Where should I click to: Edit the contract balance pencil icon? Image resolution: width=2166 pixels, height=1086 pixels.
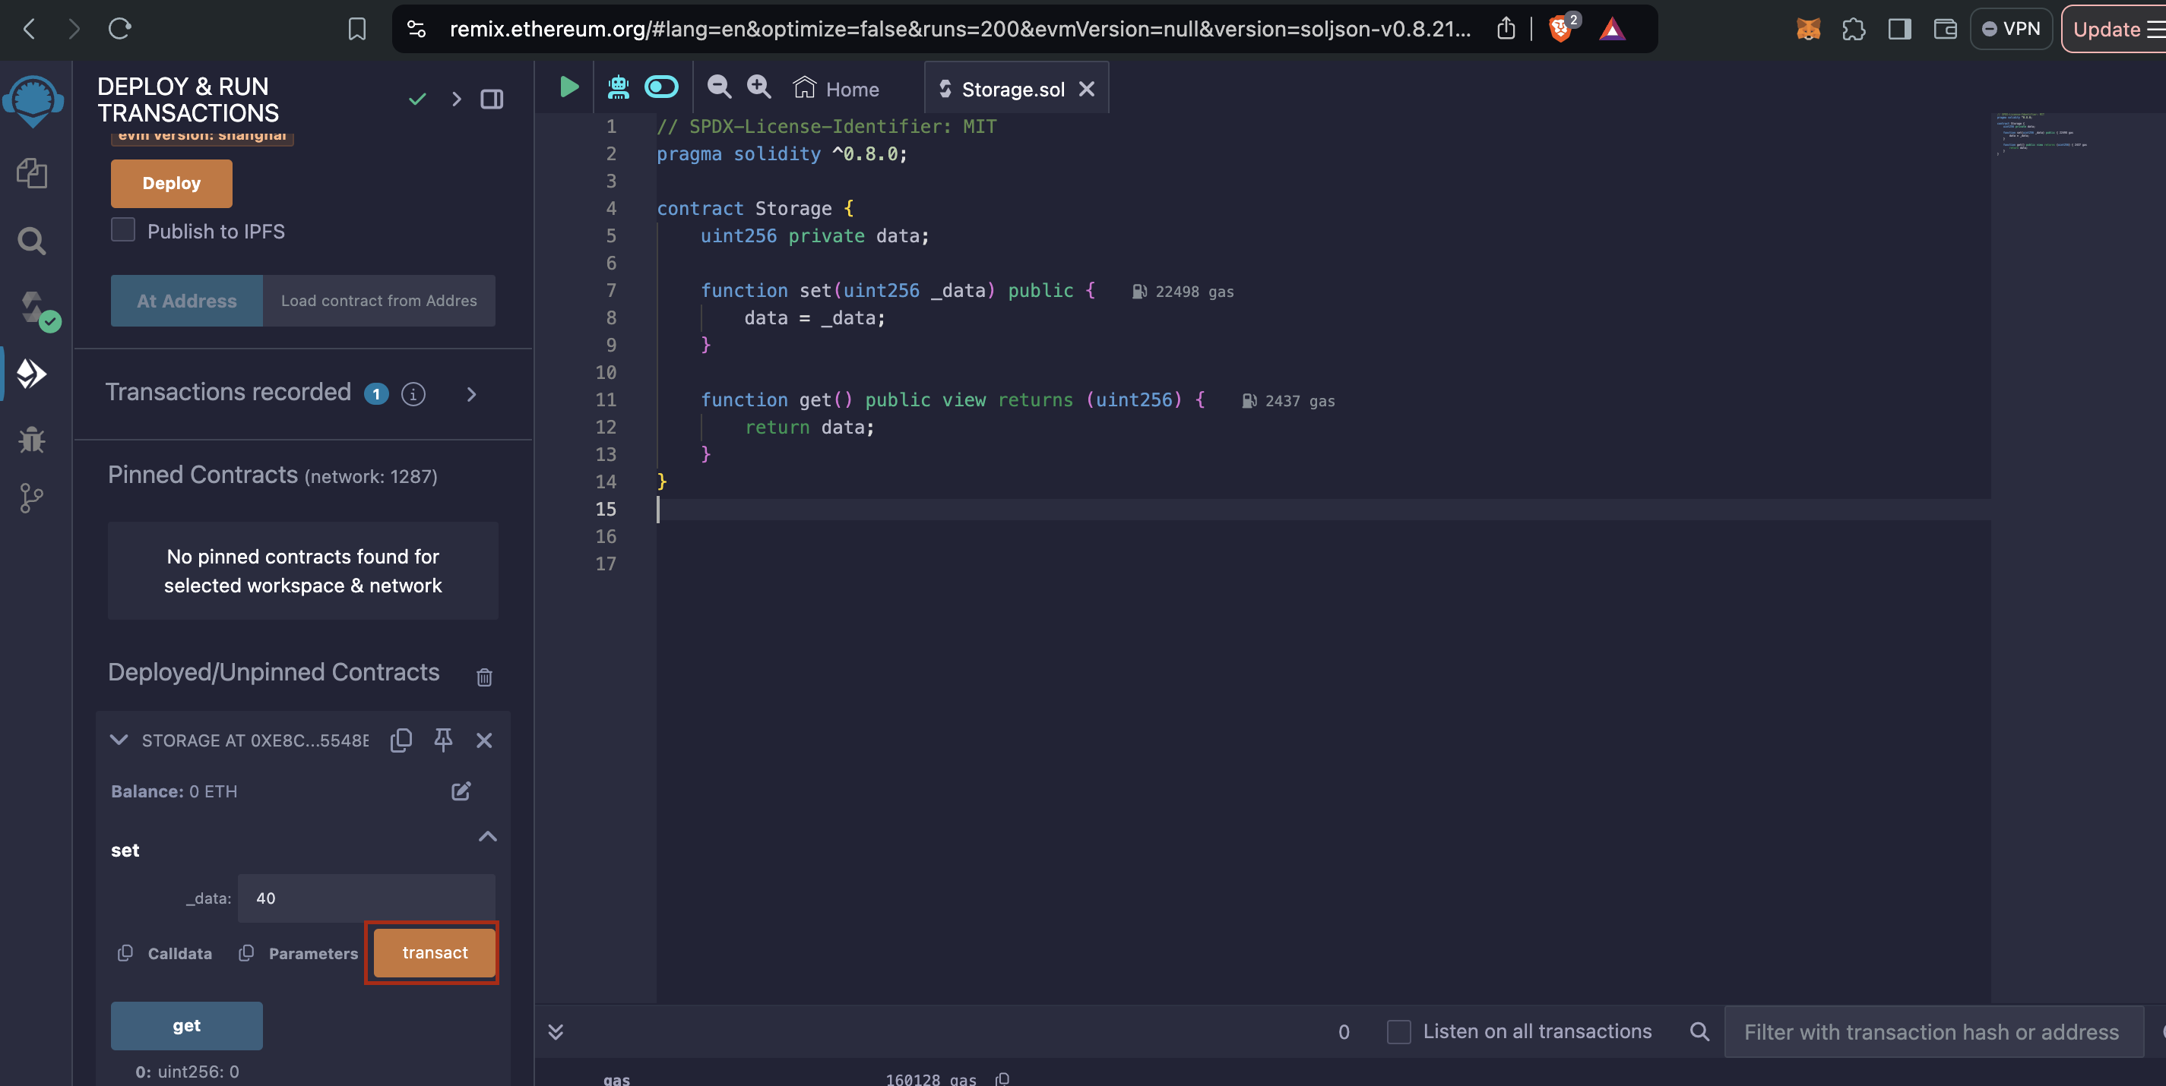461,791
